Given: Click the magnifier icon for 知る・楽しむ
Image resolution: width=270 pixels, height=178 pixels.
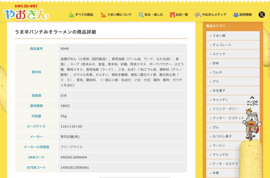Looking at the screenshot, I should 141,15.
